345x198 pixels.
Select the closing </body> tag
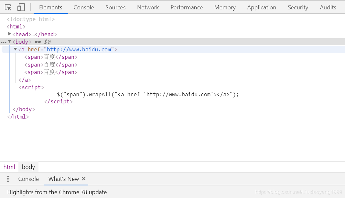(24, 109)
